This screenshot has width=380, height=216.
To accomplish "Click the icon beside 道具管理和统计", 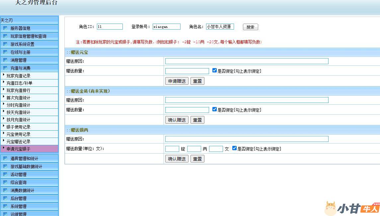I will pyautogui.click(x=5, y=159).
